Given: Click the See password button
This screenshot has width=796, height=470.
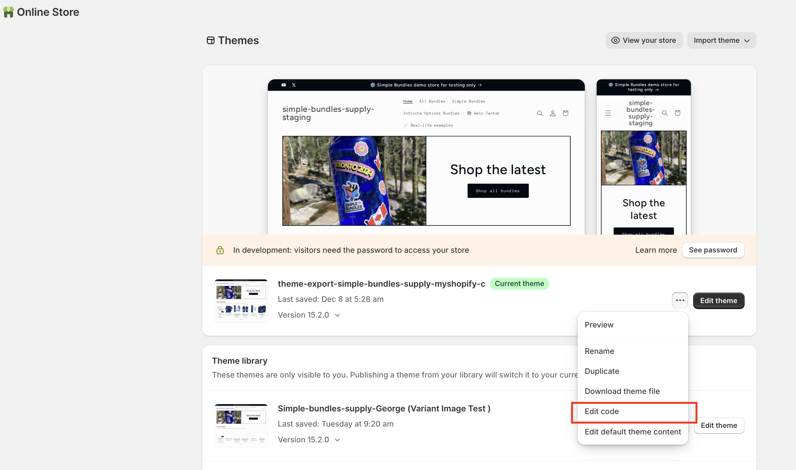Looking at the screenshot, I should click(713, 250).
